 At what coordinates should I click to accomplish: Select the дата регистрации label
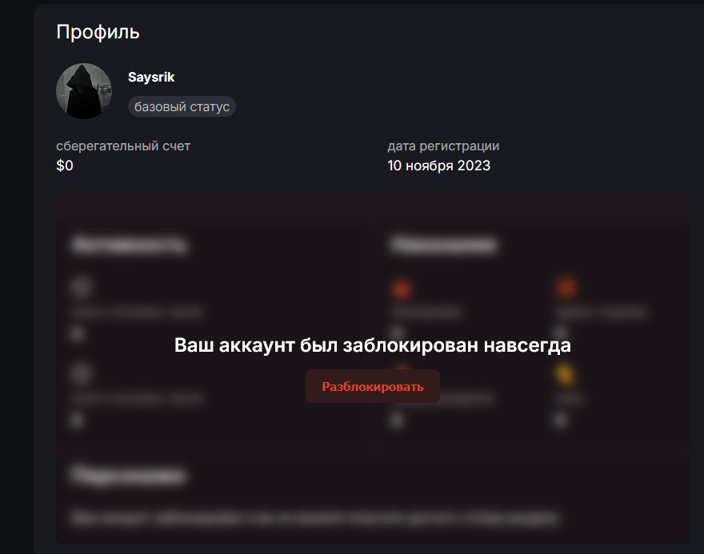(x=443, y=145)
